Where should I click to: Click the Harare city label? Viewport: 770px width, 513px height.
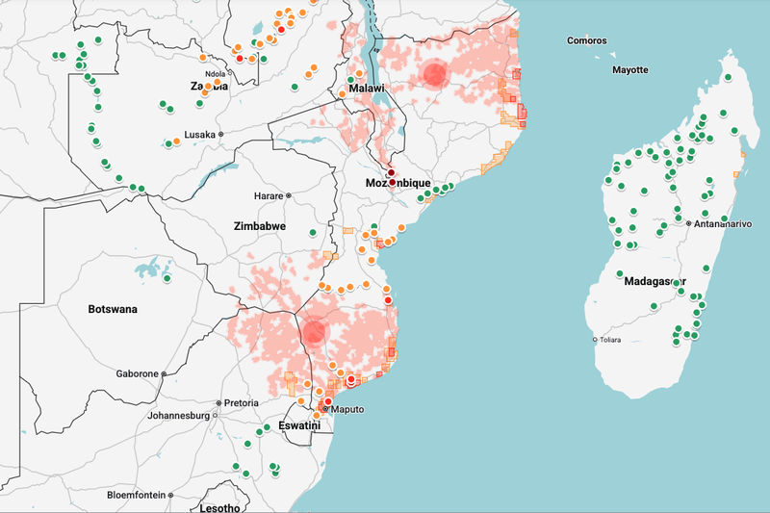[269, 196]
